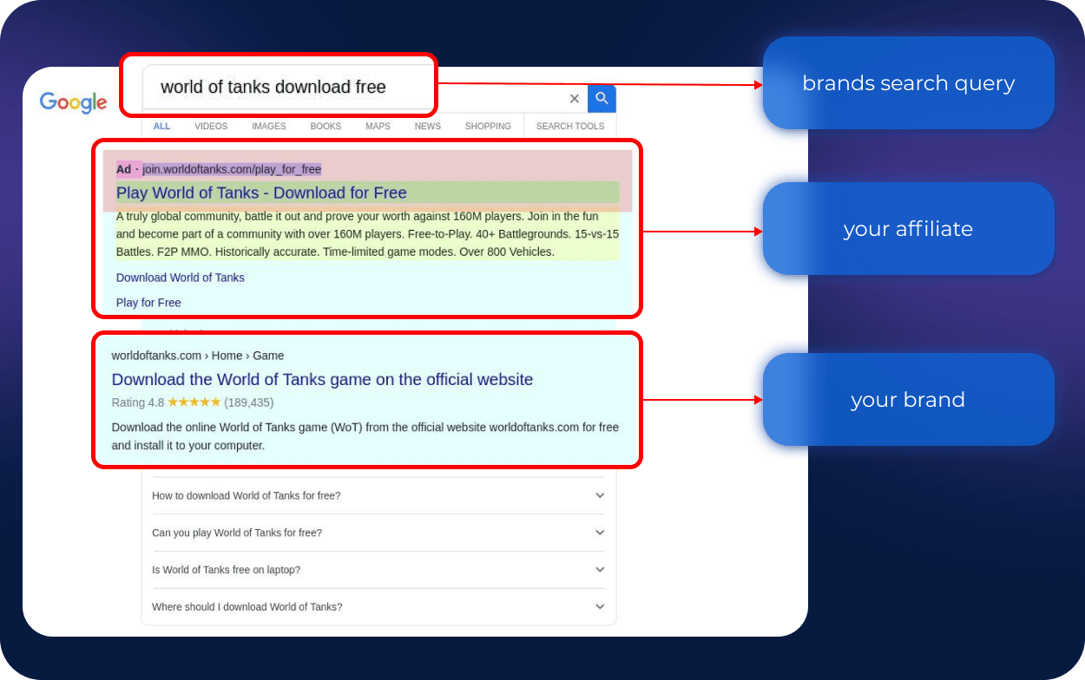Switch to the VIDEOS tab
This screenshot has height=680, width=1085.
211,126
